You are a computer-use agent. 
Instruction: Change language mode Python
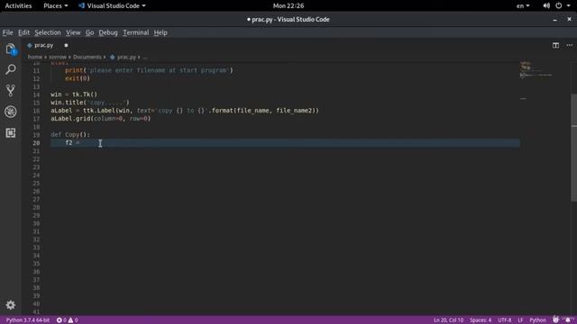tap(537, 320)
